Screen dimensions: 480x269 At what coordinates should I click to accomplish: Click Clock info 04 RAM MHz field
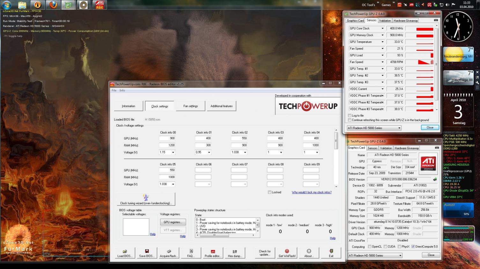pyautogui.click(x=311, y=145)
